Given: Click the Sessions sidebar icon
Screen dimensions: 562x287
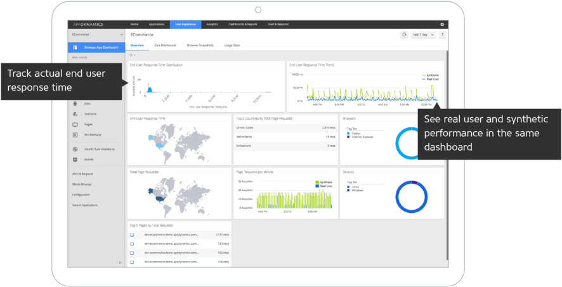Looking at the screenshot, I should pyautogui.click(x=75, y=113).
